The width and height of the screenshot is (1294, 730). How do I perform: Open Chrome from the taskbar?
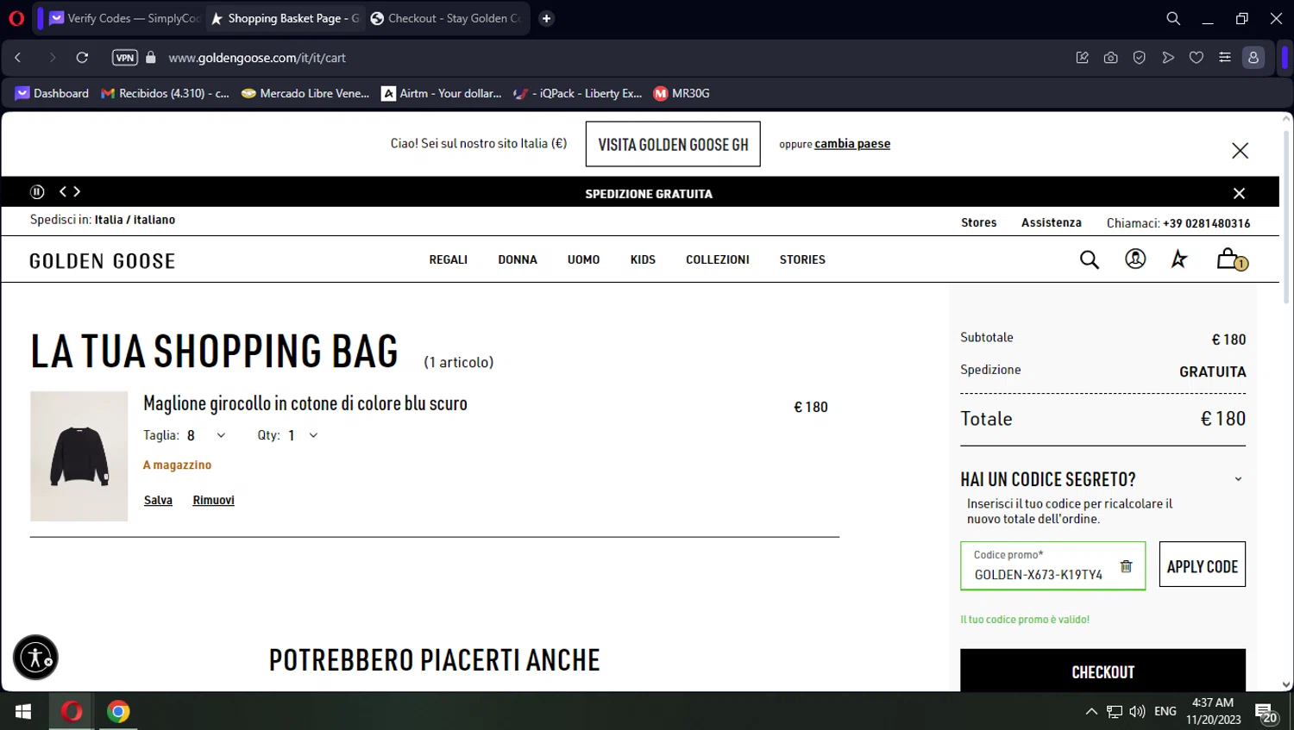click(118, 711)
